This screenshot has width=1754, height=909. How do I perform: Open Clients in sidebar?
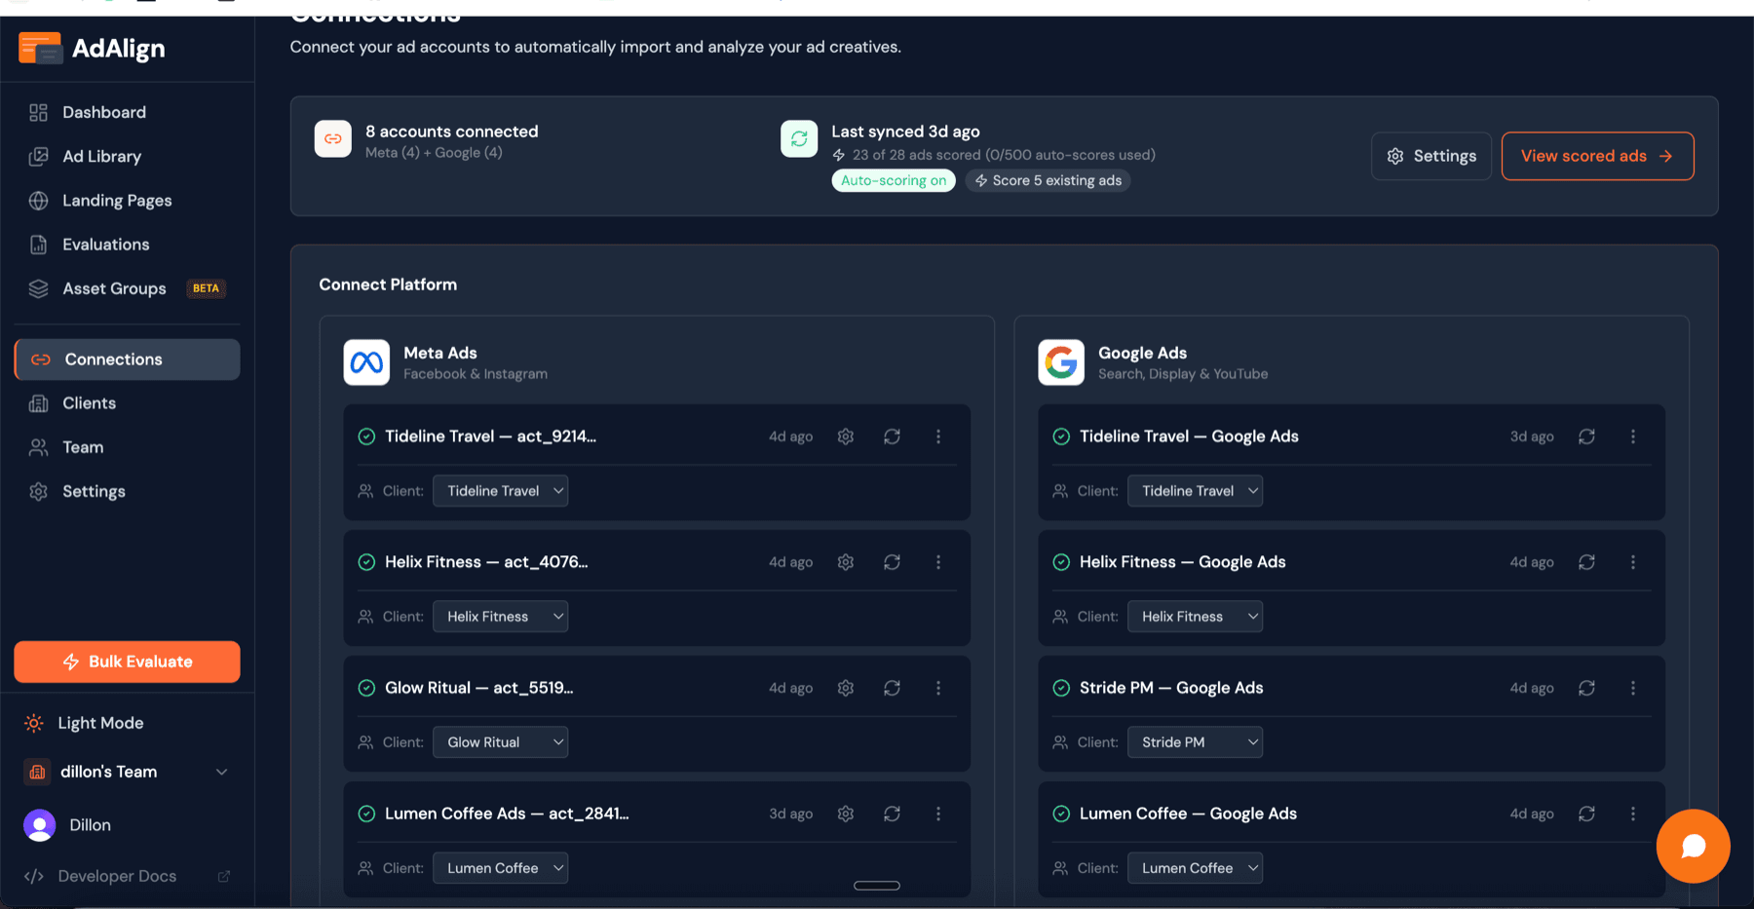point(127,403)
